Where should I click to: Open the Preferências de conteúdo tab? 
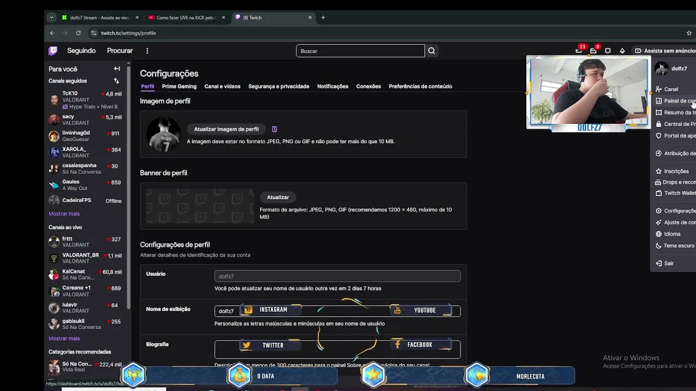tap(420, 86)
